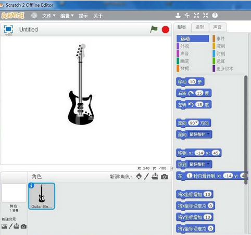Take new sprite photo with camera icon
Image resolution: width=251 pixels, height=235 pixels.
(164, 177)
